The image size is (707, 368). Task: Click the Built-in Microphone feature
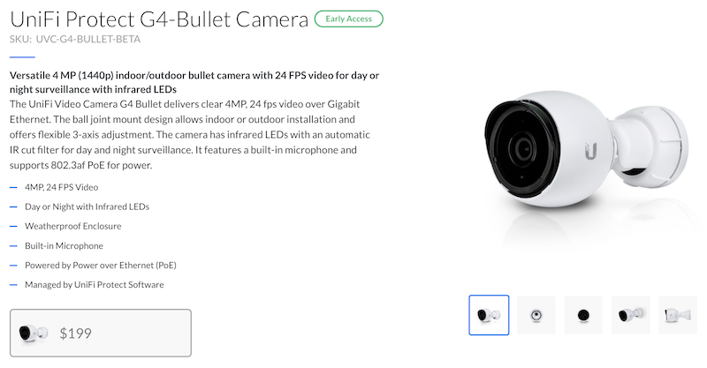coord(64,245)
